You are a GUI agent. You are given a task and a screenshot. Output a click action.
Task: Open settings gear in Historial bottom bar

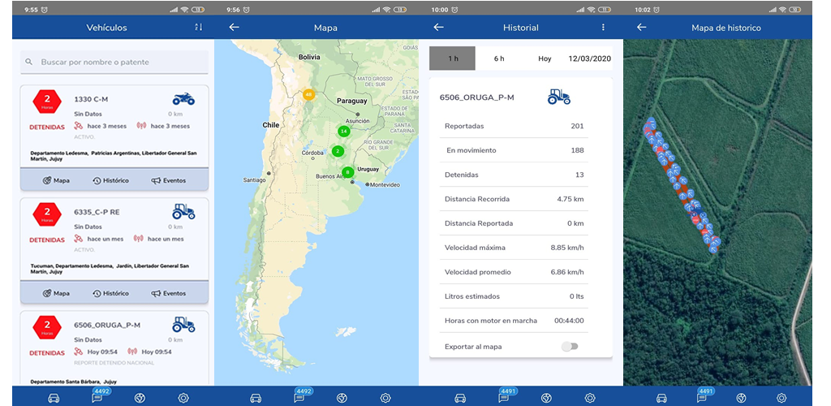click(x=590, y=398)
